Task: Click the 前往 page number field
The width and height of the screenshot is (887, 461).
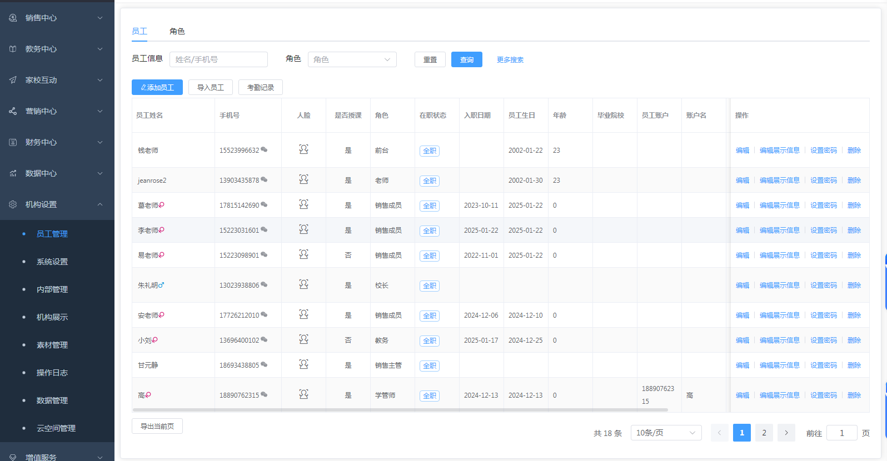Action: (842, 433)
